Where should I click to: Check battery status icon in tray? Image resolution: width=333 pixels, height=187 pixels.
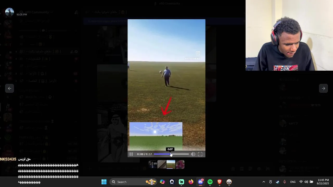[x=311, y=182]
